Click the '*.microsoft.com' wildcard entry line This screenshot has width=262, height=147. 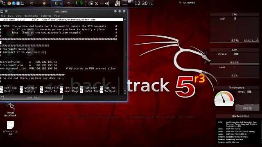29,65
